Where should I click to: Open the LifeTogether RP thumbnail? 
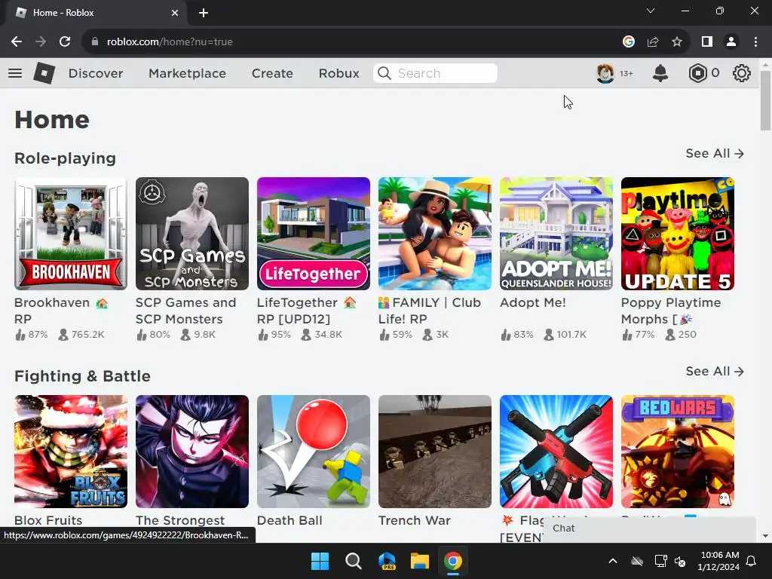314,234
